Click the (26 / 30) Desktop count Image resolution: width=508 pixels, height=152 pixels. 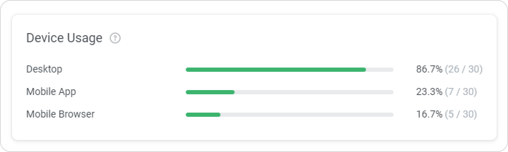[463, 69]
